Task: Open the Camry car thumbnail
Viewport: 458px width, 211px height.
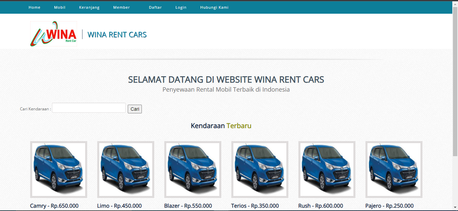Action: [59, 170]
